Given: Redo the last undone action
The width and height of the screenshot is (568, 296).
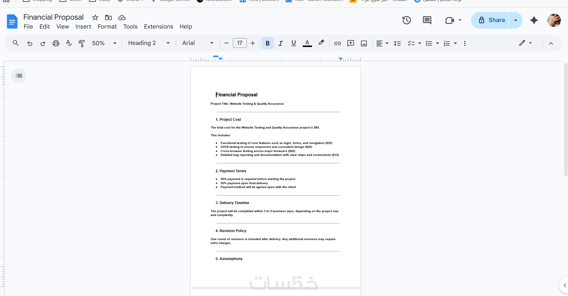Looking at the screenshot, I should click(x=43, y=43).
